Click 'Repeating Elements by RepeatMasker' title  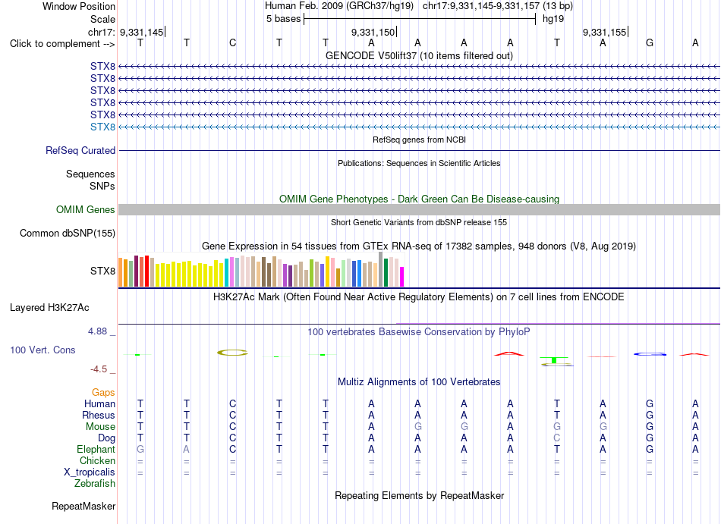pyautogui.click(x=419, y=496)
